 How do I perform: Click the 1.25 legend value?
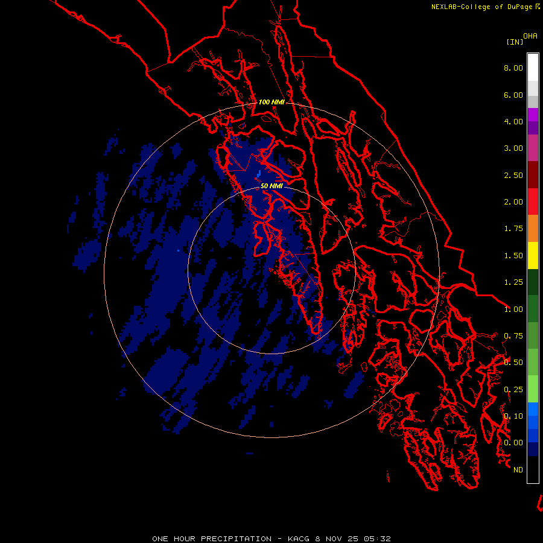(513, 282)
